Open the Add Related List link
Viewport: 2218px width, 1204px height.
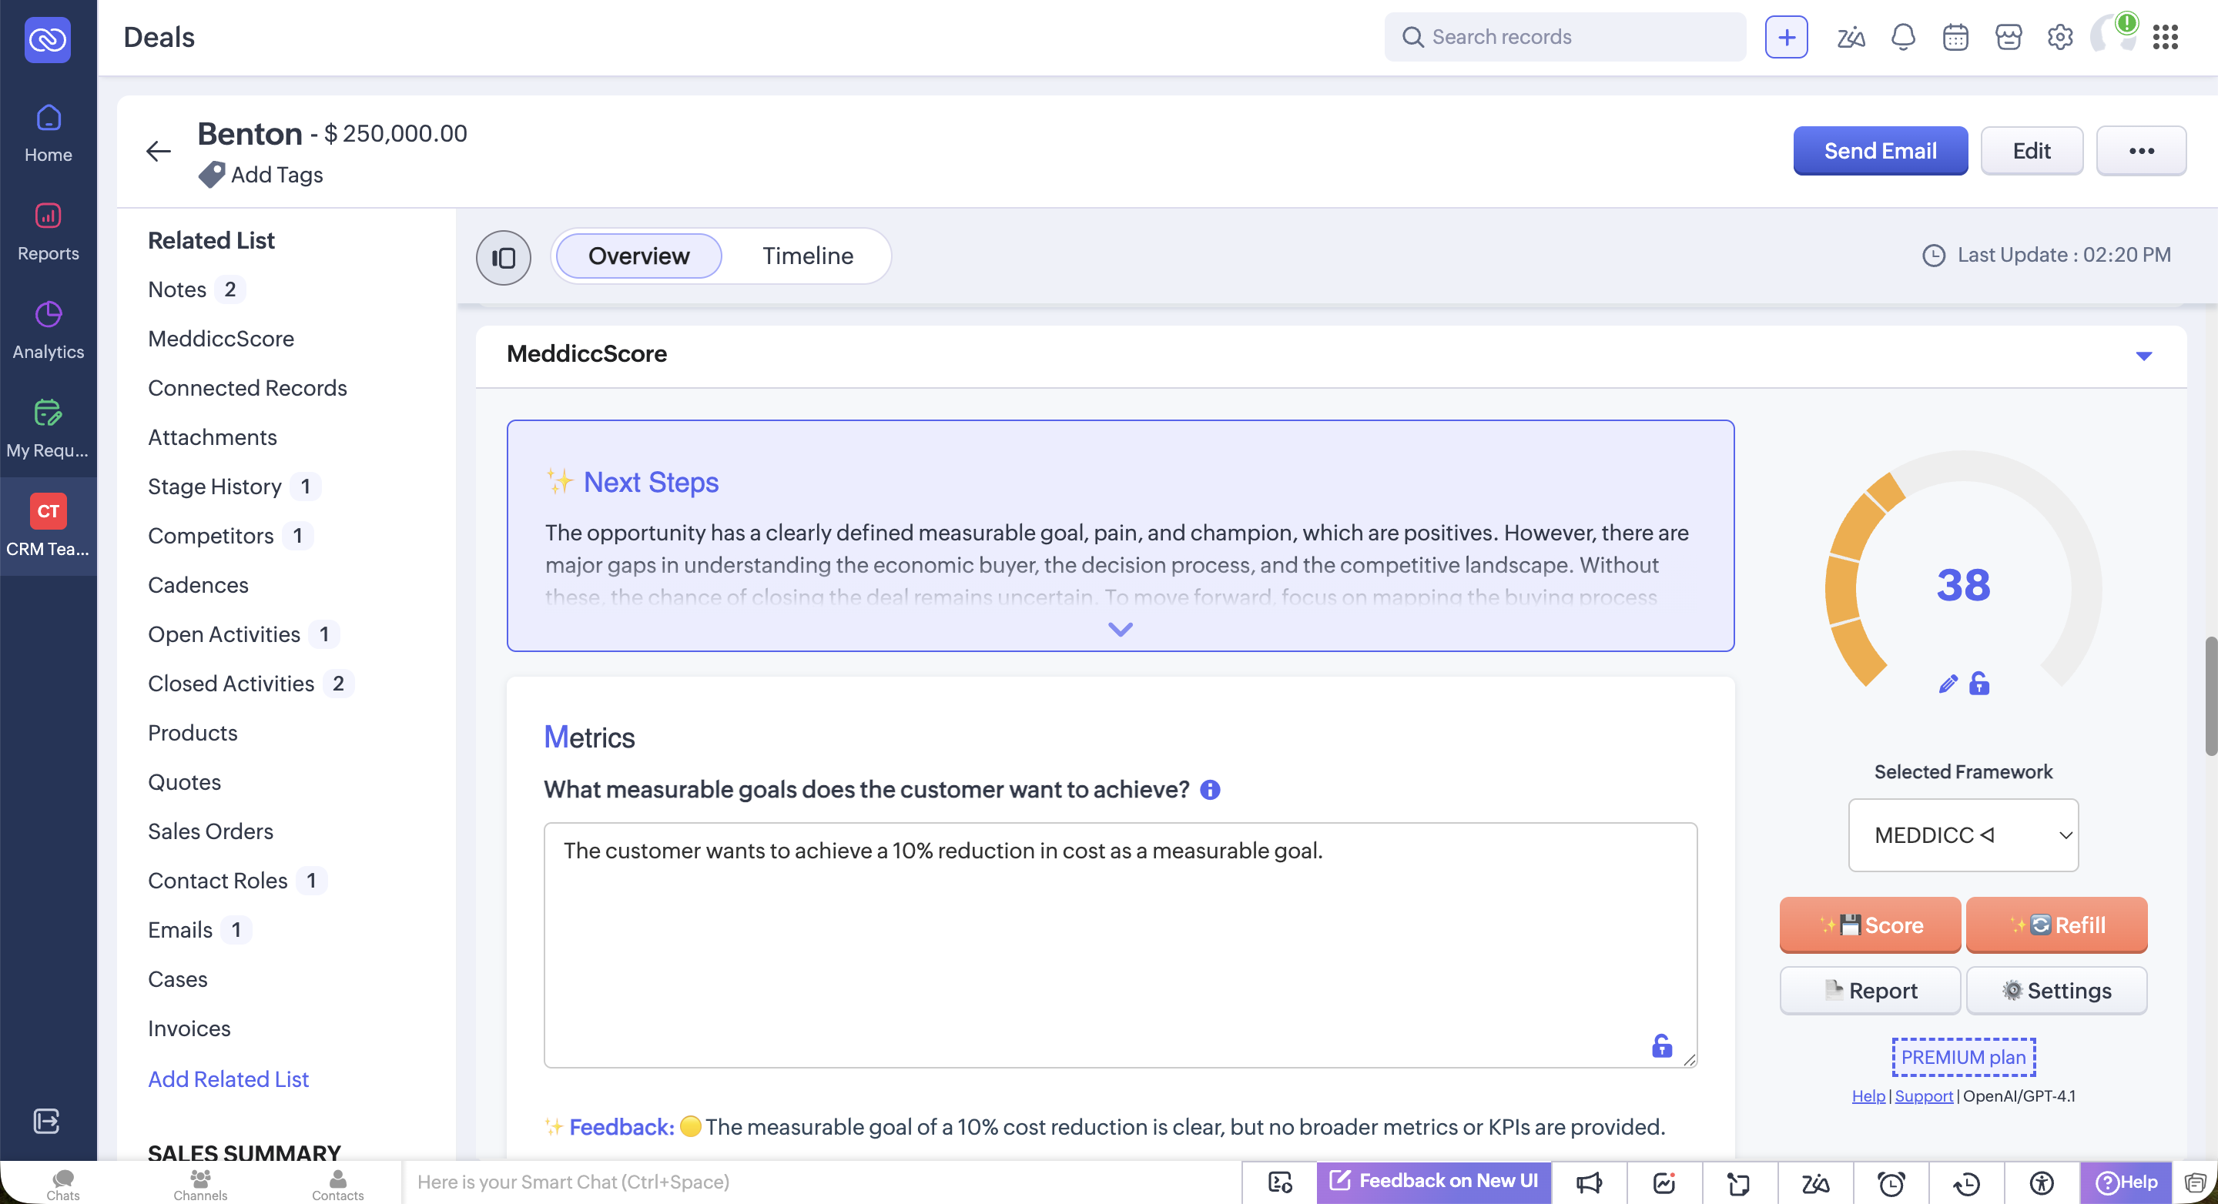click(x=227, y=1079)
